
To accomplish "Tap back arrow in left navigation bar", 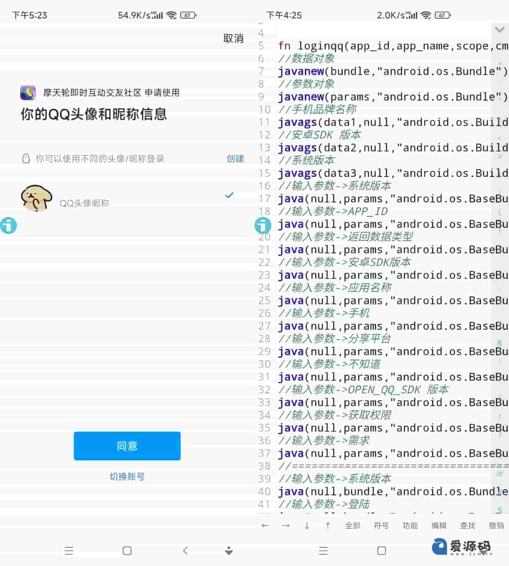I will tap(185, 551).
